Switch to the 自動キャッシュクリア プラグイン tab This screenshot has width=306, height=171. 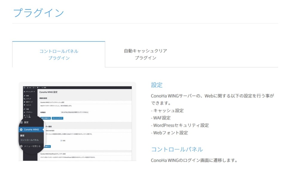click(x=146, y=54)
